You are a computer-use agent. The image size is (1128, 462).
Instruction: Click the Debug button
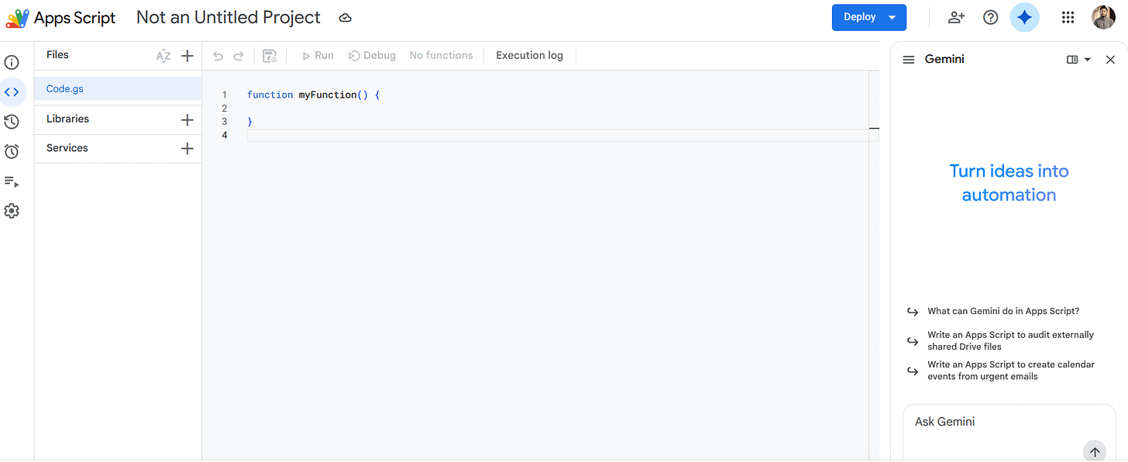pyautogui.click(x=372, y=56)
